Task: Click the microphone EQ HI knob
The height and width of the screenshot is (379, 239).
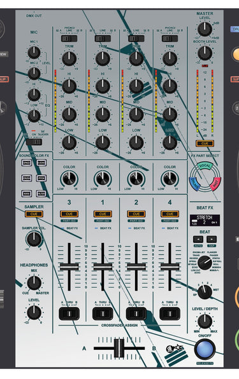Action: [x=34, y=95]
